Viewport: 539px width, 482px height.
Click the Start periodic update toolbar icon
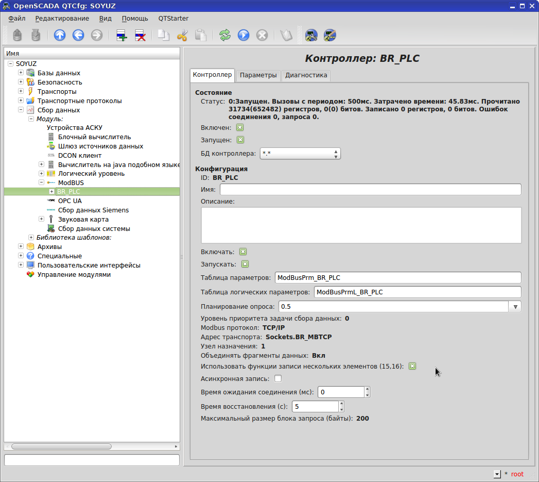(x=242, y=35)
